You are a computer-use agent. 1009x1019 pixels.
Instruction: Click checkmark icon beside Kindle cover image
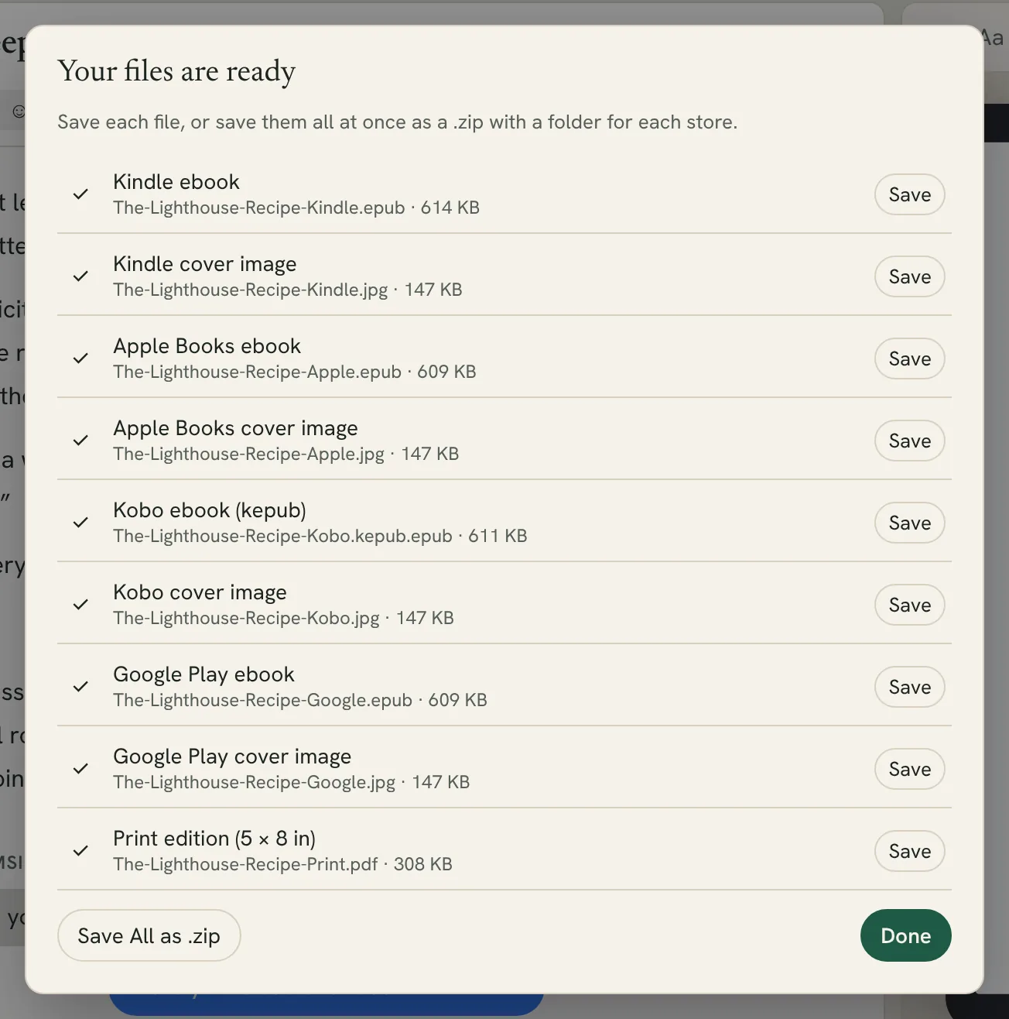pos(80,276)
